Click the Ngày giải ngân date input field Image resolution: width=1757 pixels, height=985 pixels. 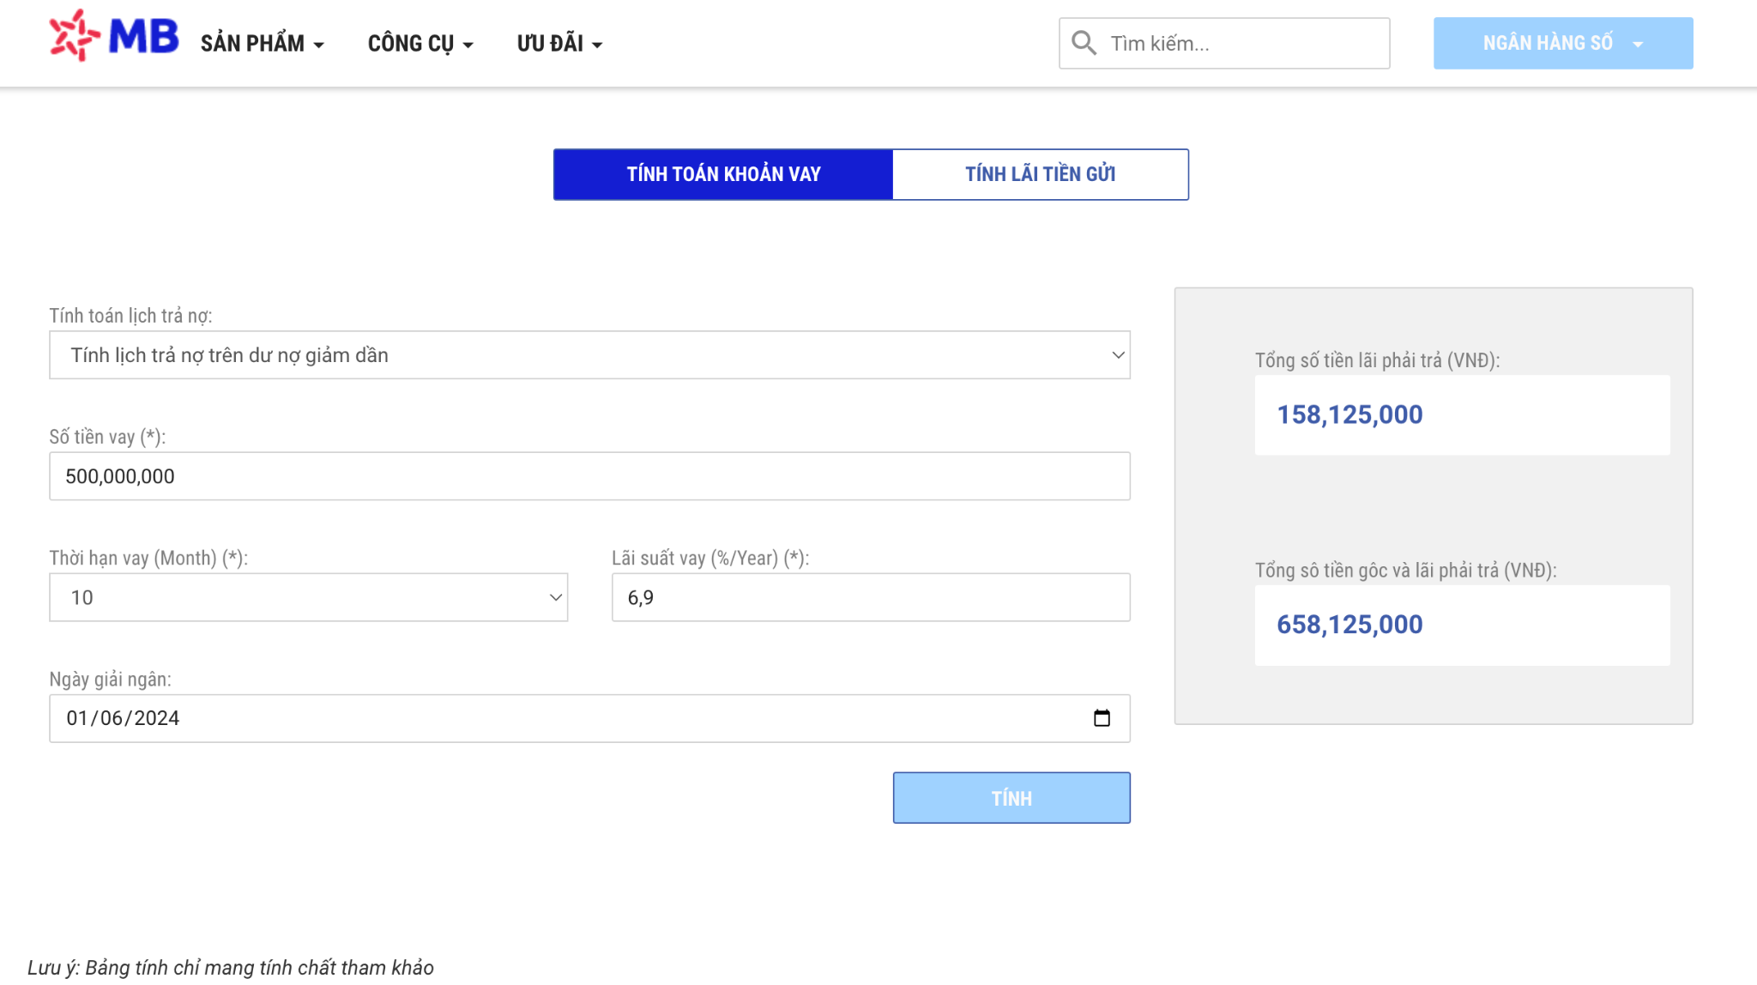pyautogui.click(x=589, y=718)
